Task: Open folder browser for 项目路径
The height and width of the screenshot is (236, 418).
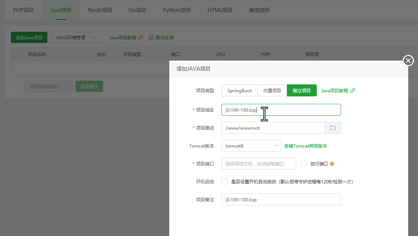Action: pyautogui.click(x=333, y=128)
